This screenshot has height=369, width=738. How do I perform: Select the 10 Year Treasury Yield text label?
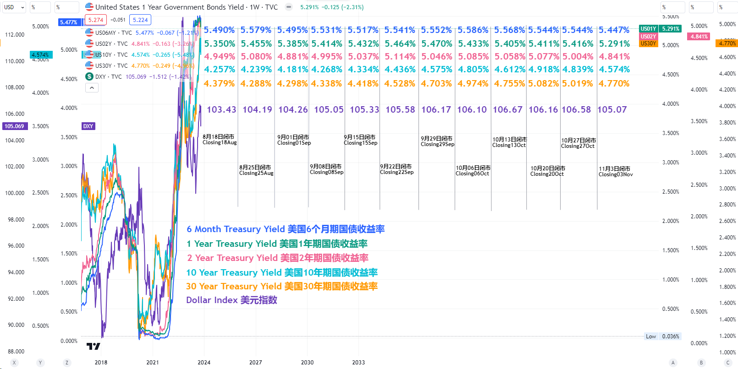[282, 272]
